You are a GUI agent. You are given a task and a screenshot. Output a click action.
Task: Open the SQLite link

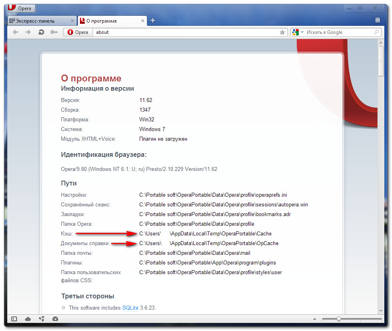[130, 308]
